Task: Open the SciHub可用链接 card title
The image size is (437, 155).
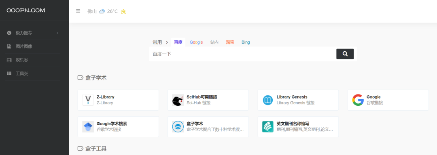Action: [x=202, y=97]
